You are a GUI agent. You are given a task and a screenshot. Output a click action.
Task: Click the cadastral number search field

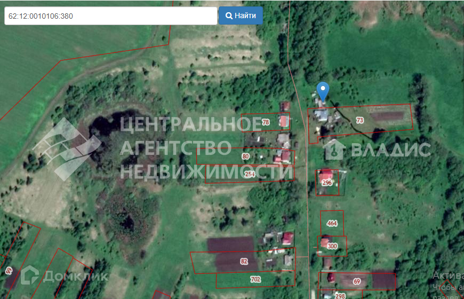(111, 16)
